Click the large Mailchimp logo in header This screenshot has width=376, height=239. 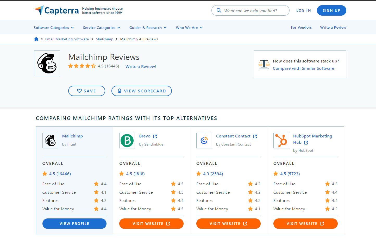click(47, 63)
